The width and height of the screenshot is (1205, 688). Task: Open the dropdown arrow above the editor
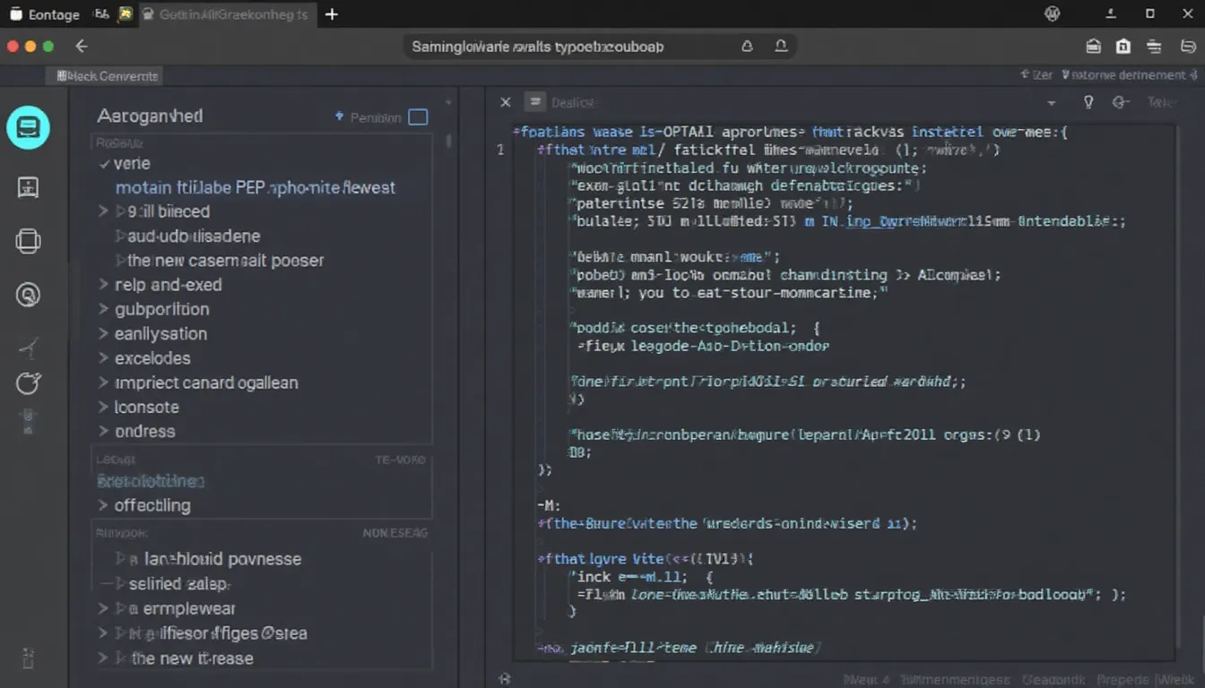click(x=1051, y=103)
